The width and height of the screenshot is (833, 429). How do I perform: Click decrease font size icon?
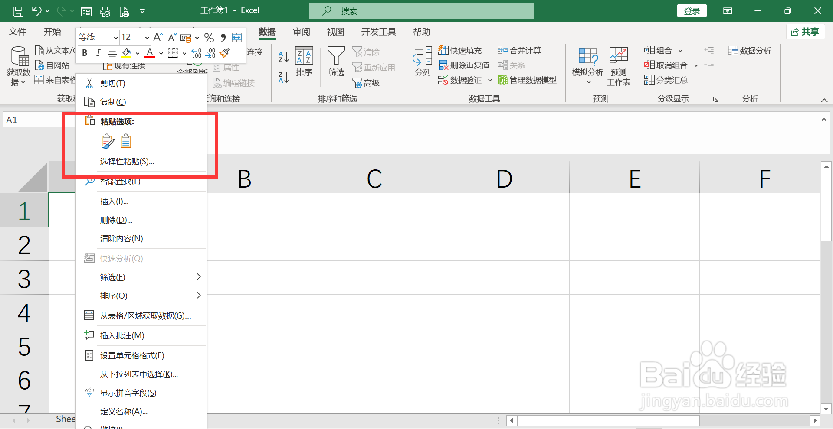tap(172, 37)
